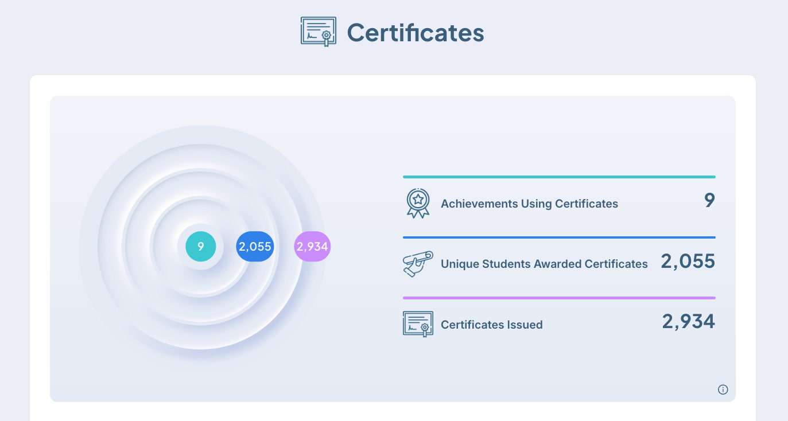This screenshot has height=421, width=788.
Task: Click the large 9 value in the stats list
Action: click(709, 200)
